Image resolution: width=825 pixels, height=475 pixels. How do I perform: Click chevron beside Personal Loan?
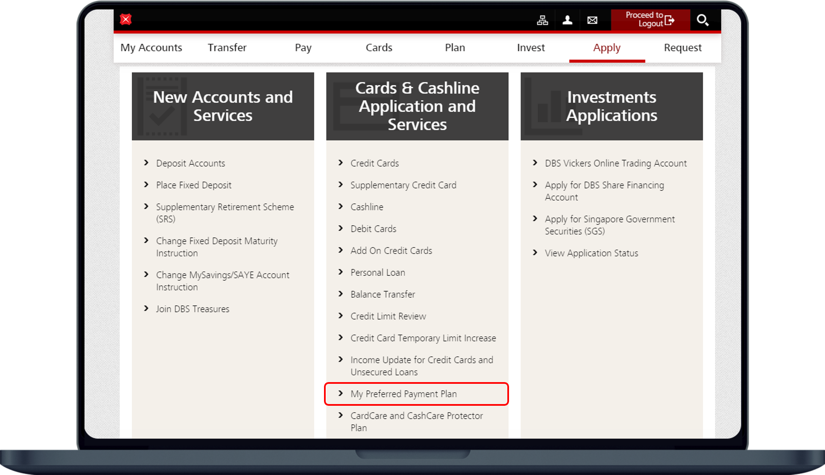340,272
